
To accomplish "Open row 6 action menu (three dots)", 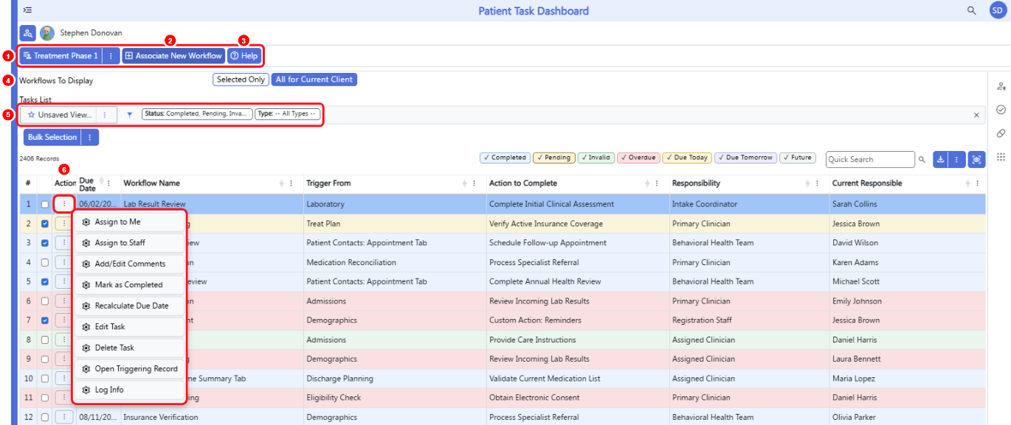I will click(64, 301).
